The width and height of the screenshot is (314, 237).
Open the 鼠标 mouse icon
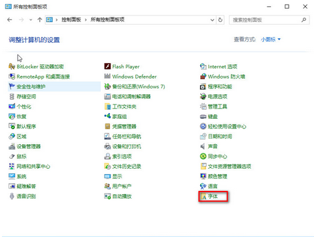[x=12, y=156]
